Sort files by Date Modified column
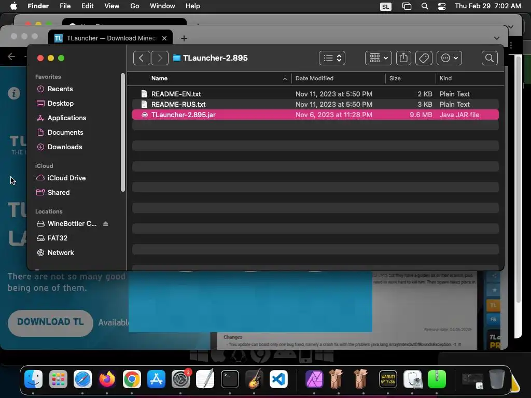Screen dimensions: 531x398 pos(314,78)
